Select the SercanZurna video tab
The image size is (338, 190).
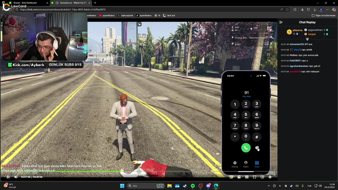[71, 3]
